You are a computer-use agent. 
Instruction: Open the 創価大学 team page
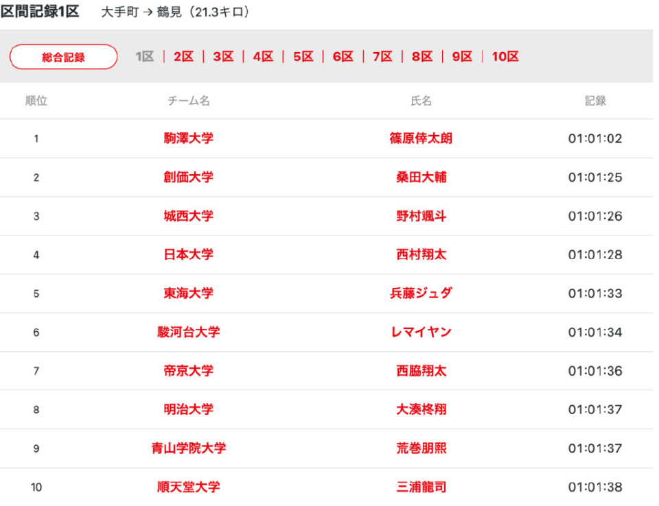(189, 178)
